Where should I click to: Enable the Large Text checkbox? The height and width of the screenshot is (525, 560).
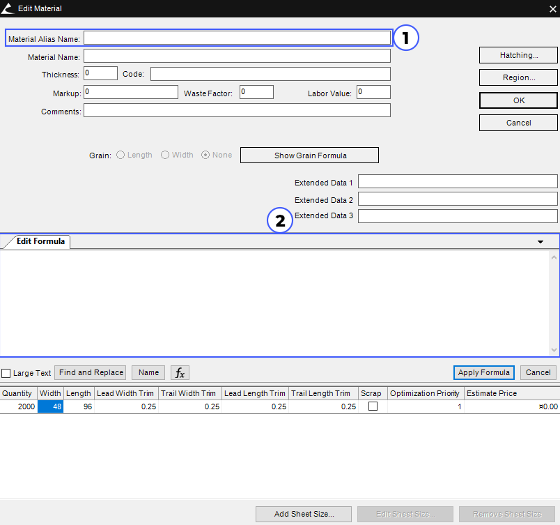pyautogui.click(x=6, y=373)
